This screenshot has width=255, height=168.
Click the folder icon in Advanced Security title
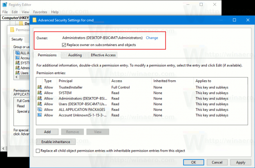34,20
